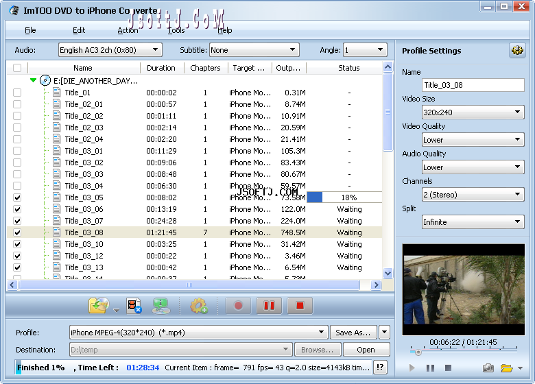Collapse the E:[DIE_ANOTHER_DAY disc tree
This screenshot has width=535, height=384.
tap(33, 80)
